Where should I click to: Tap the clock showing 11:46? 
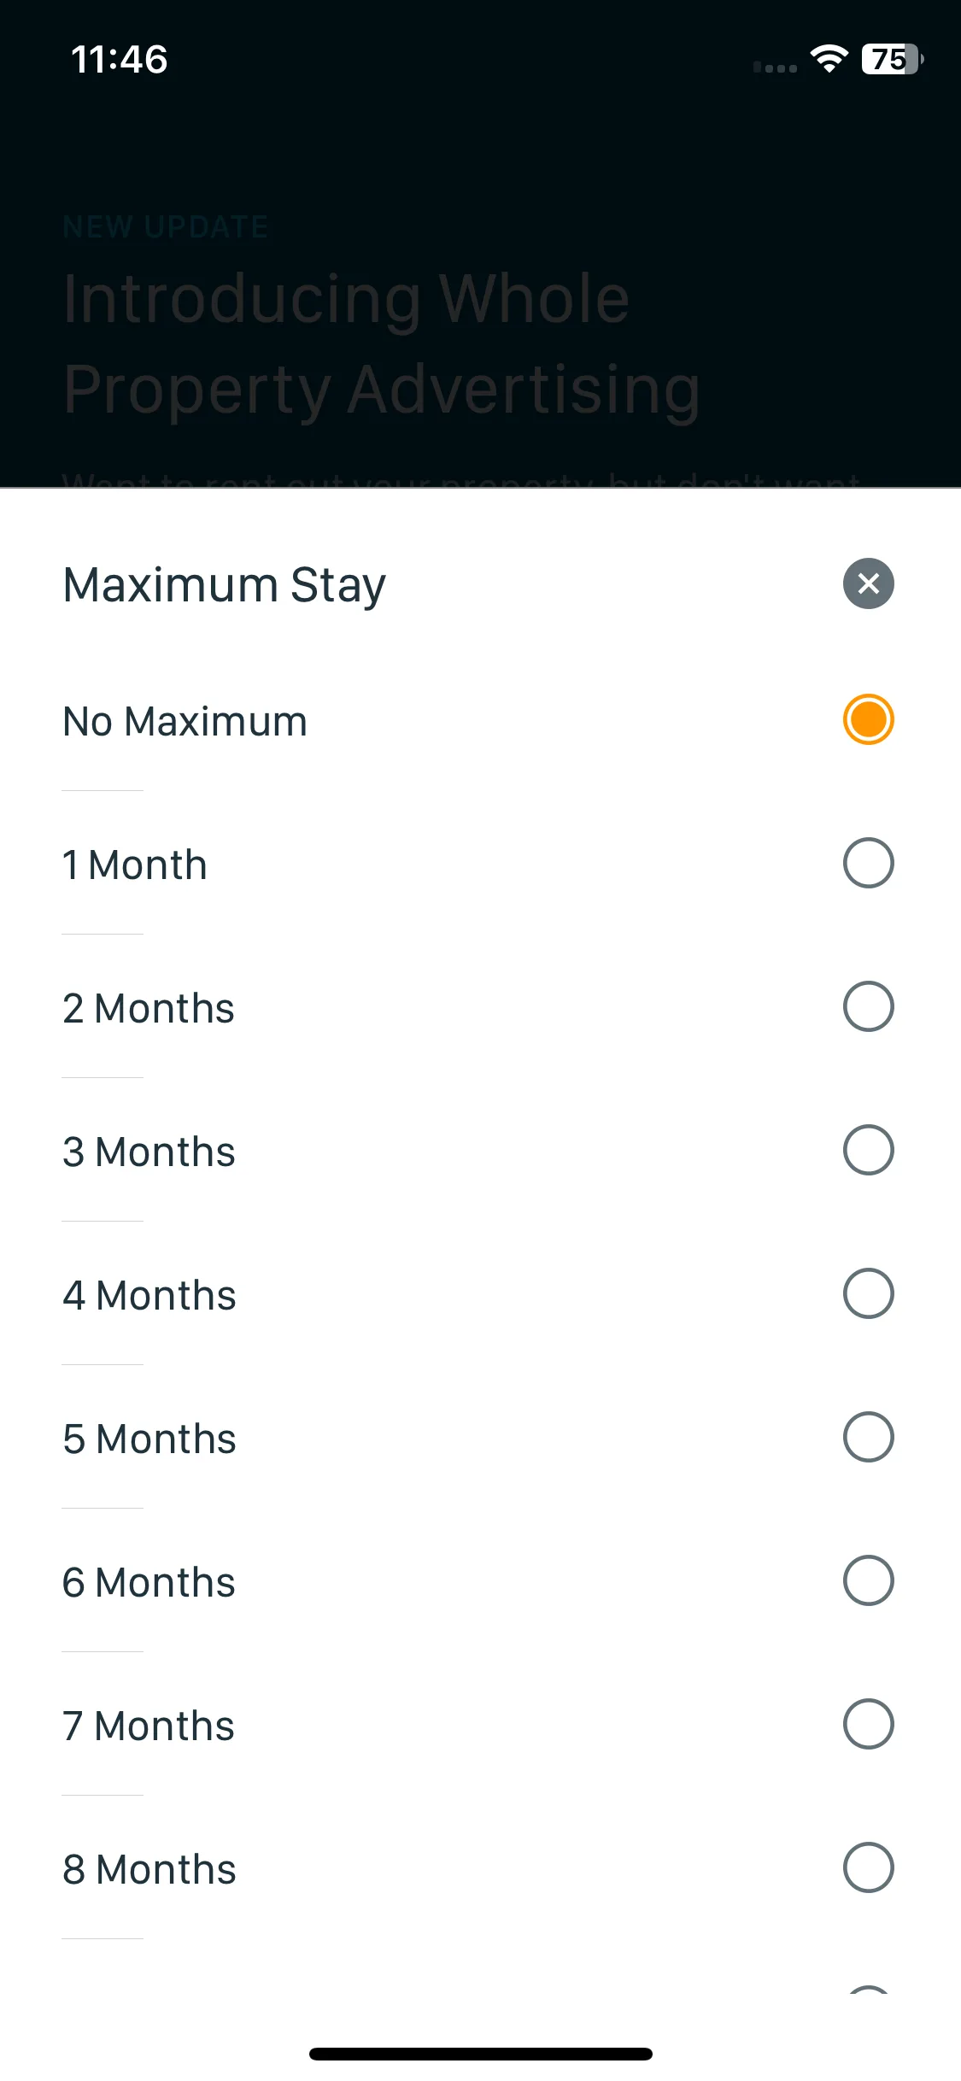(119, 60)
